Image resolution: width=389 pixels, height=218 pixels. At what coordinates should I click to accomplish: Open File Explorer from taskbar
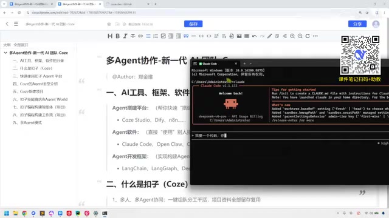click(15, 213)
